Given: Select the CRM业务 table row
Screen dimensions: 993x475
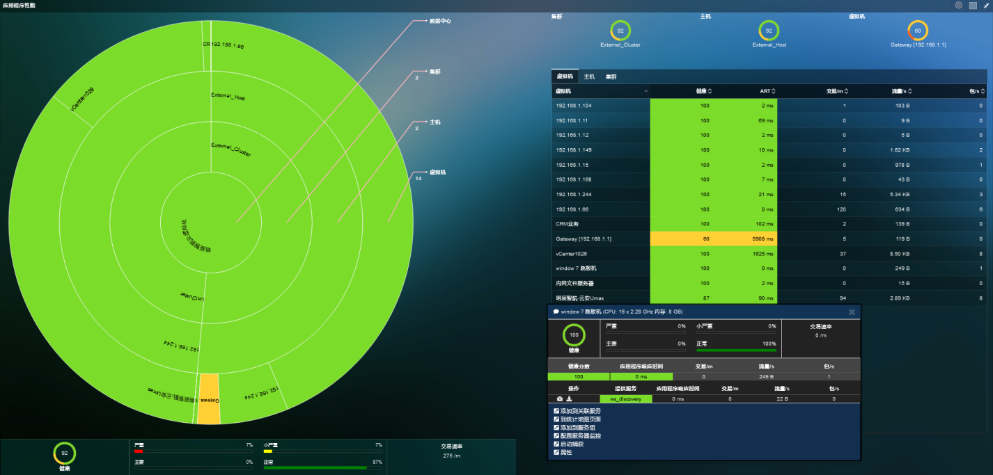Looking at the screenshot, I should (769, 224).
